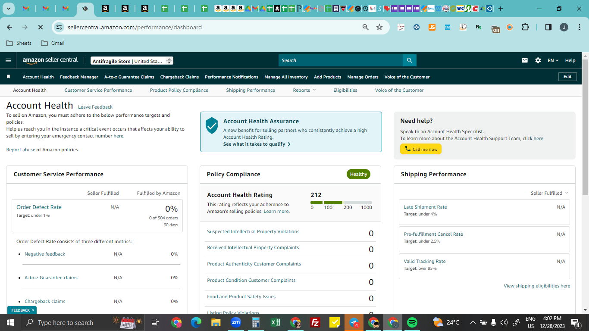
Task: Switch to Shipping Performance tab
Action: click(251, 90)
